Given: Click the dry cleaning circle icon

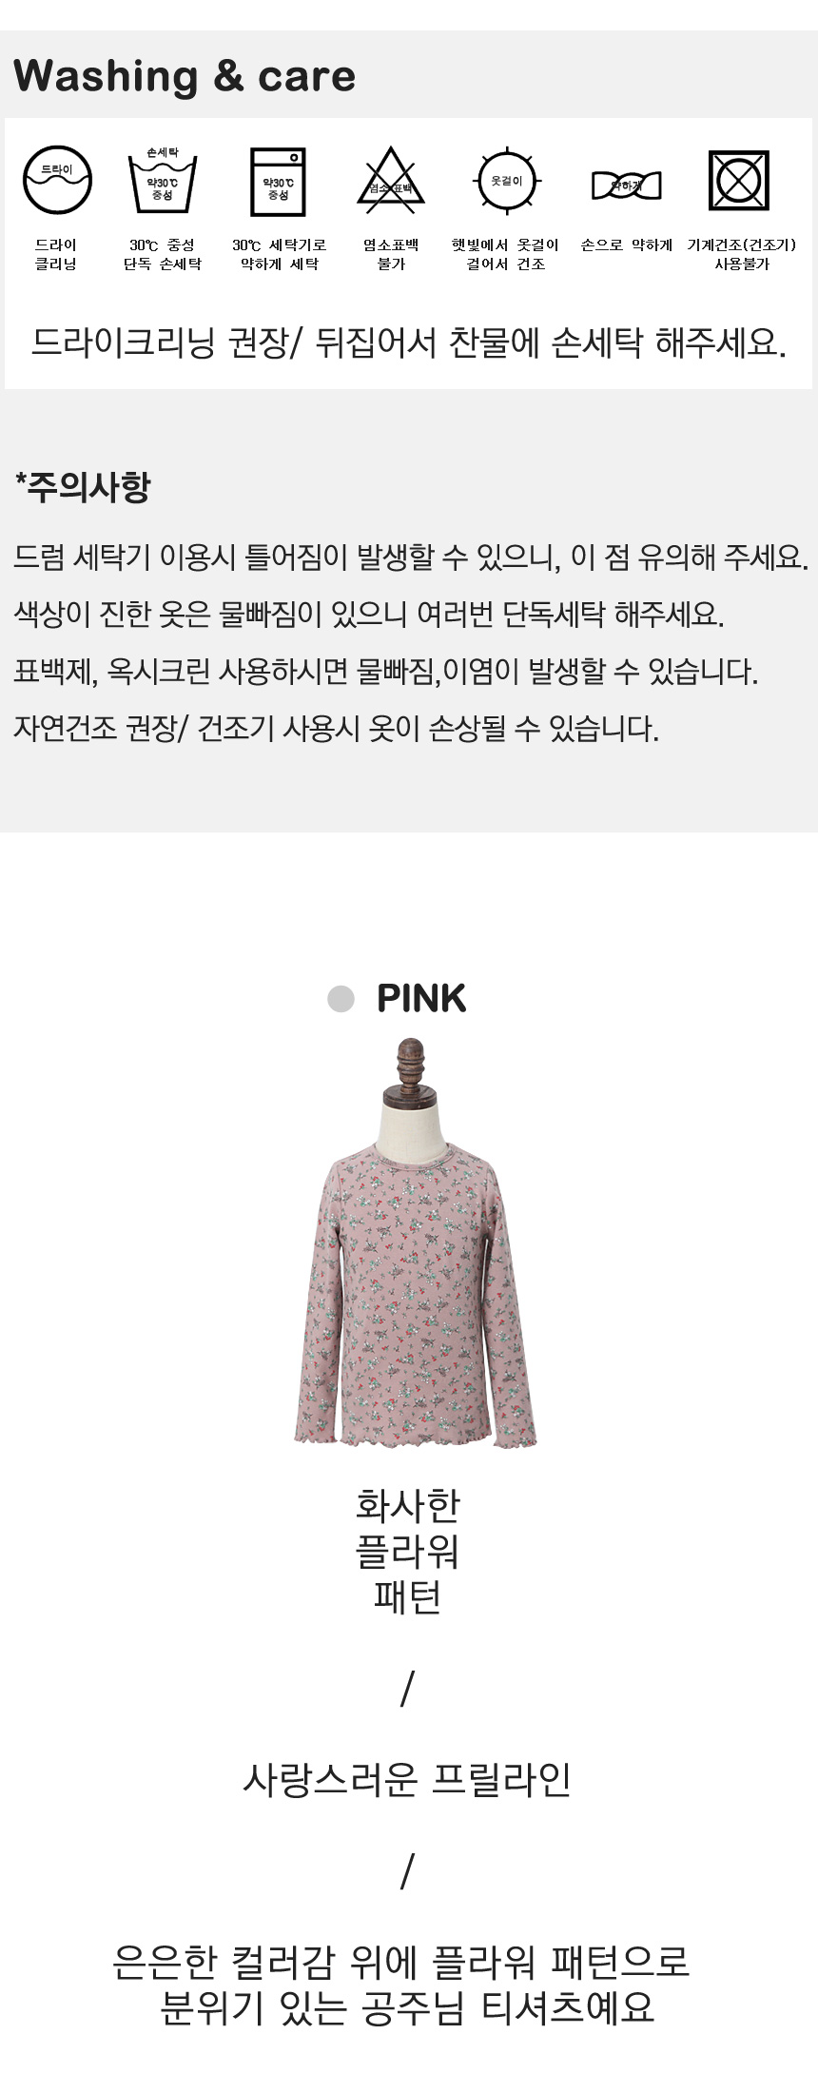Looking at the screenshot, I should click(x=57, y=180).
